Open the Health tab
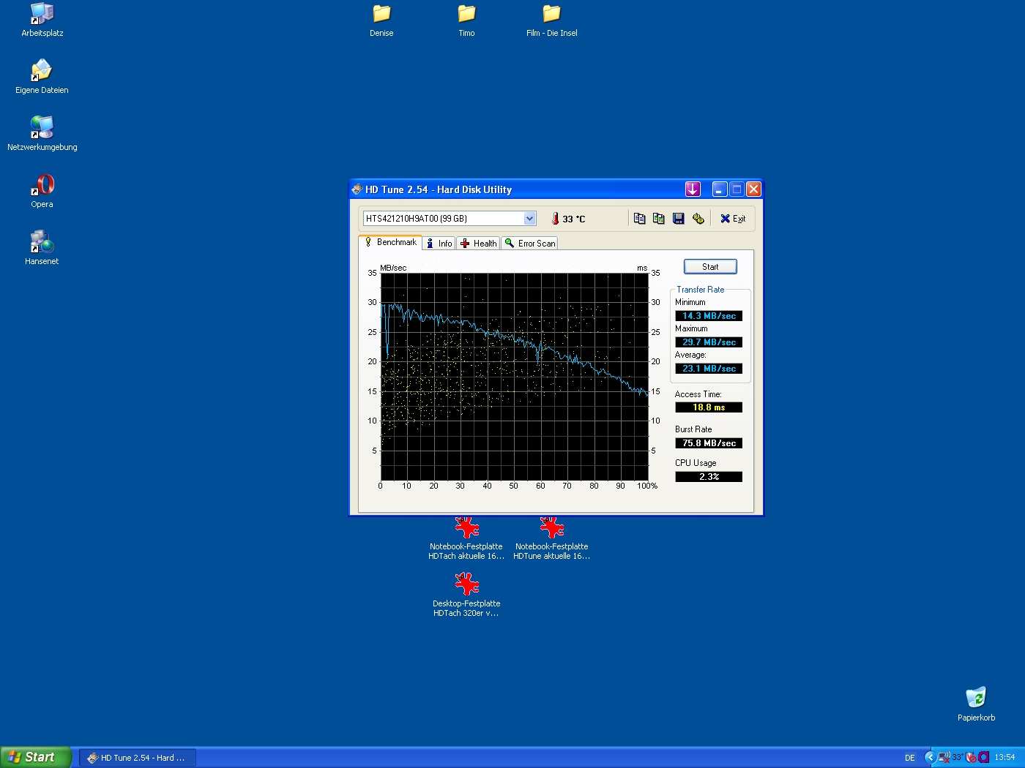The height and width of the screenshot is (768, 1025). coord(479,244)
